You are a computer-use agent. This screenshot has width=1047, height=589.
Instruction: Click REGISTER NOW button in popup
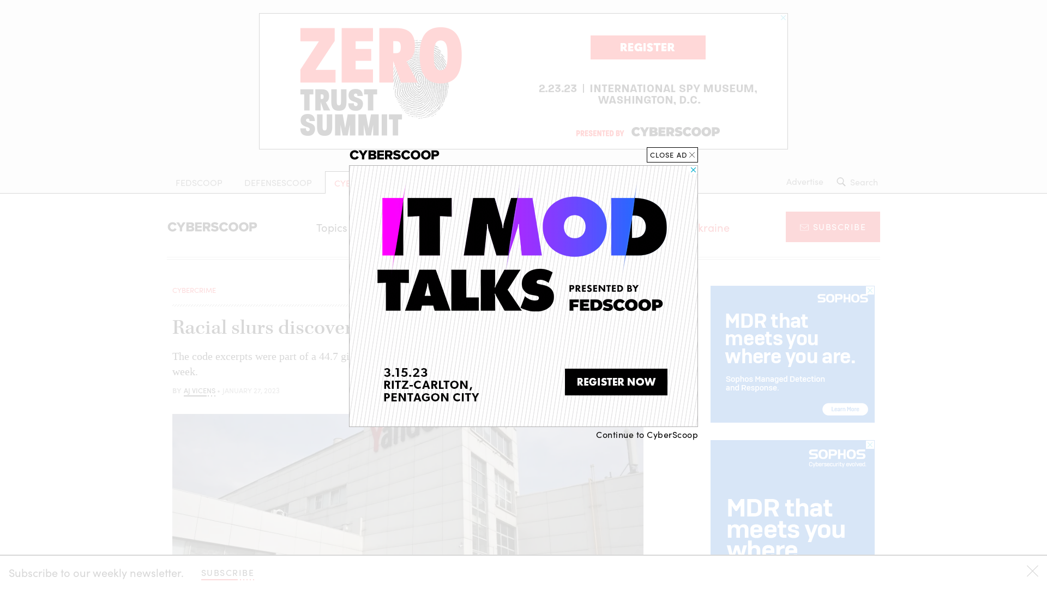tap(617, 382)
